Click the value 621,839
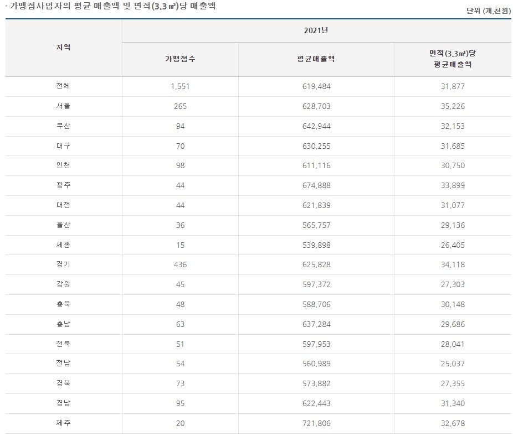Screen dimensions: 513x436 click(316, 206)
